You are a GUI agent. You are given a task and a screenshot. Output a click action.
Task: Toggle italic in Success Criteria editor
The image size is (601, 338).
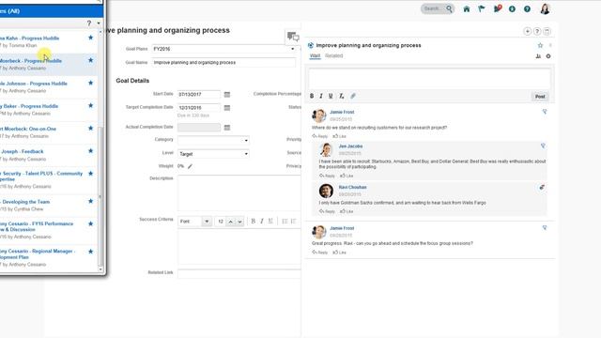[262, 222]
